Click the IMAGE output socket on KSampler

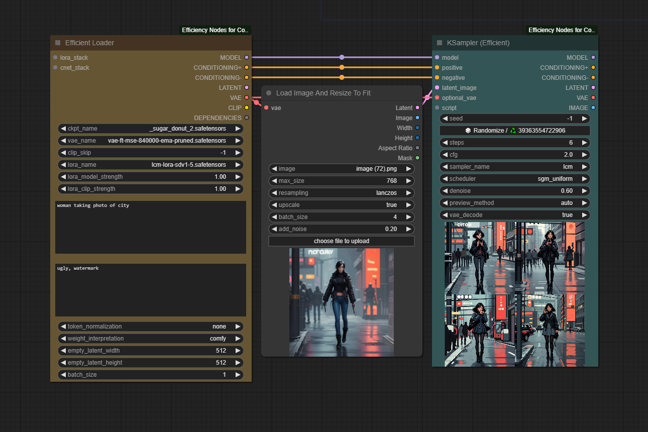pyautogui.click(x=593, y=107)
